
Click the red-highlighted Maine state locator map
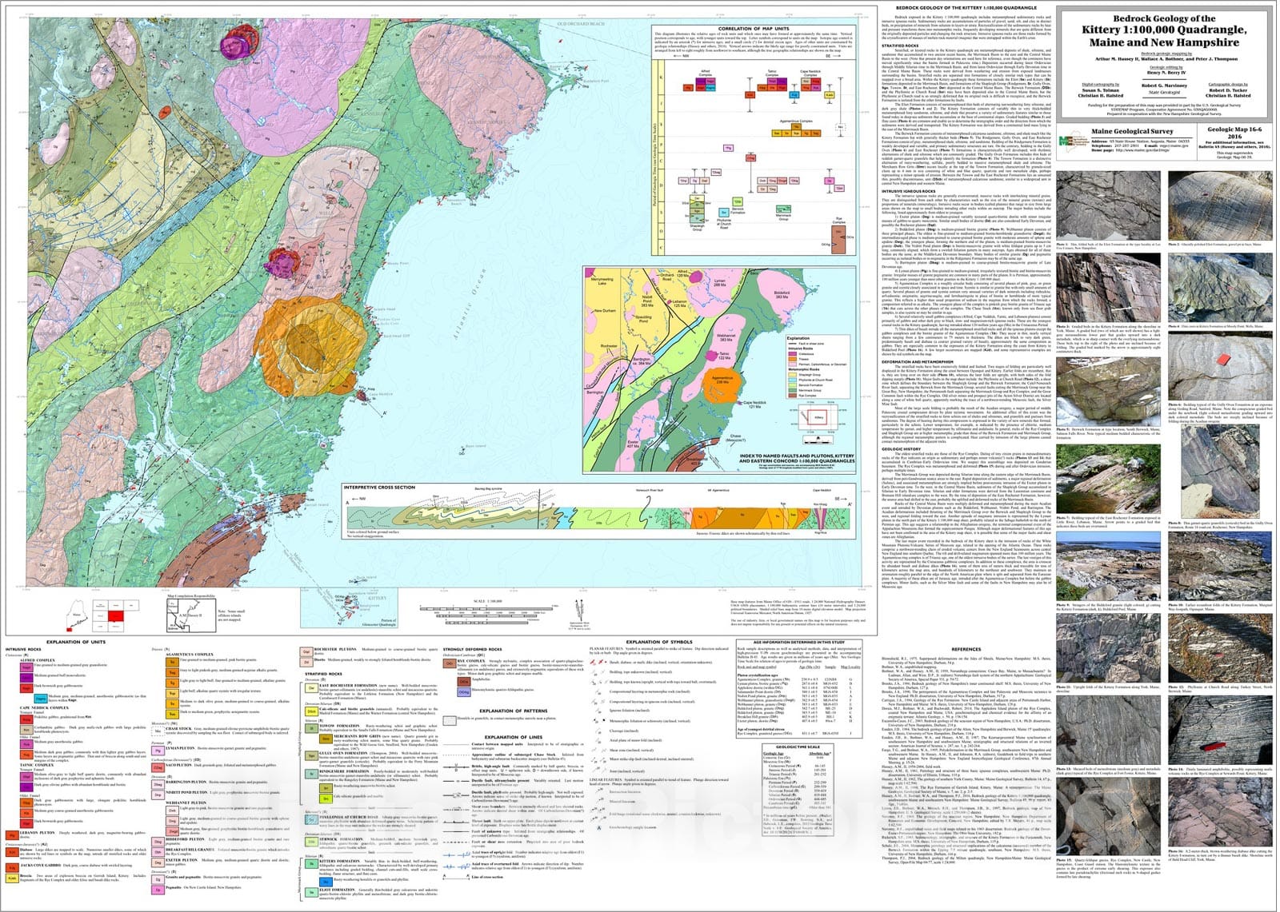pyautogui.click(x=77, y=615)
